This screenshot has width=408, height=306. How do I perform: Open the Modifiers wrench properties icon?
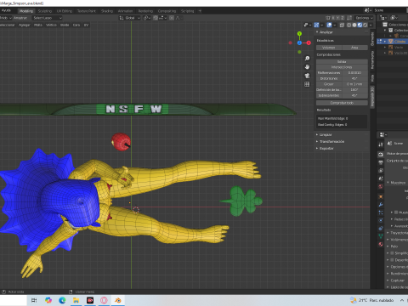(381, 205)
